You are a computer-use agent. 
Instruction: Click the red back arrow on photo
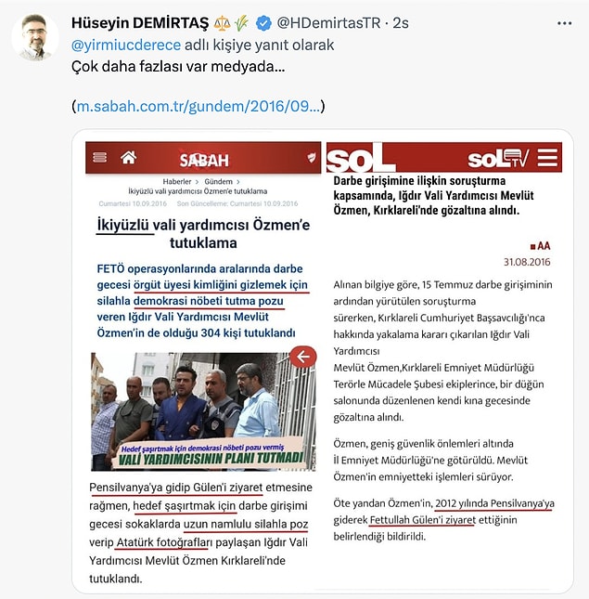[303, 357]
